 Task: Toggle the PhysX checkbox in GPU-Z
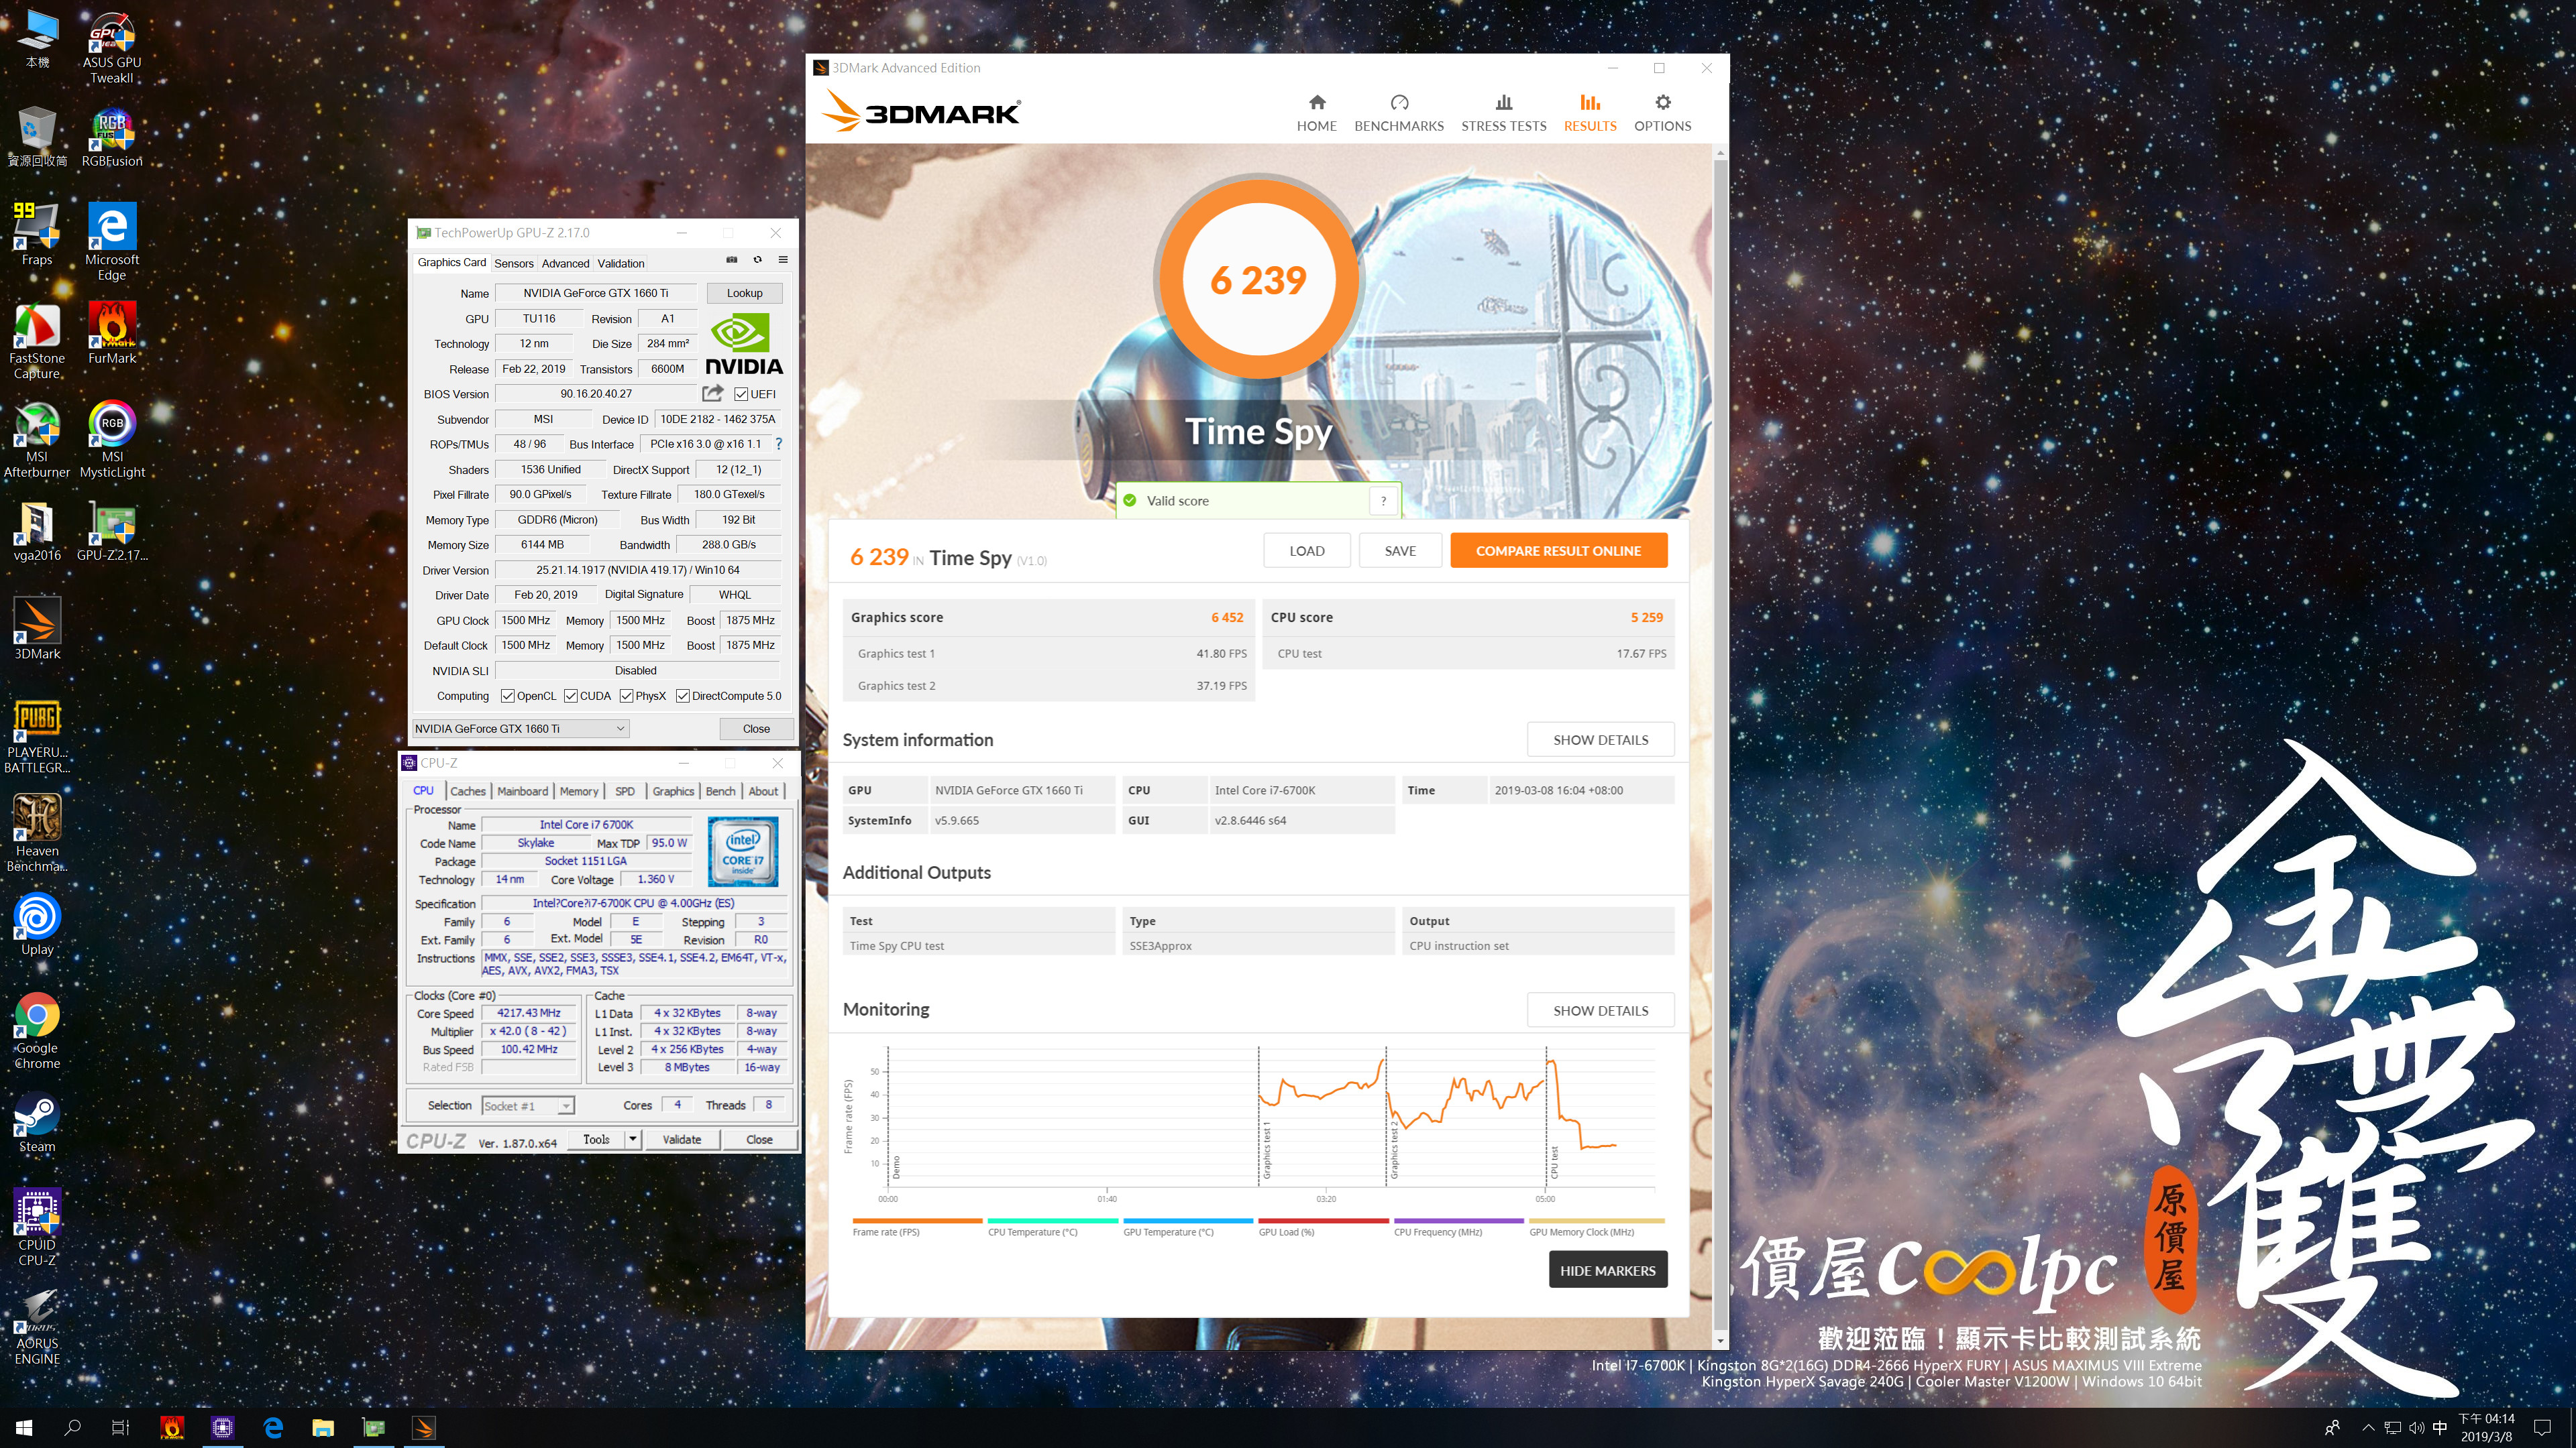point(626,696)
